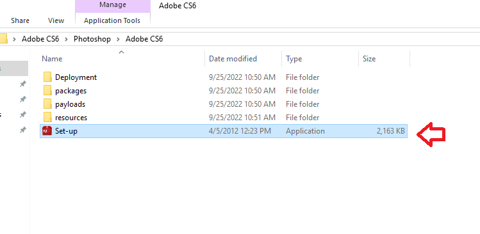Expand chevron before Photoshop in path
This screenshot has height=234, width=480.
pyautogui.click(x=66, y=39)
